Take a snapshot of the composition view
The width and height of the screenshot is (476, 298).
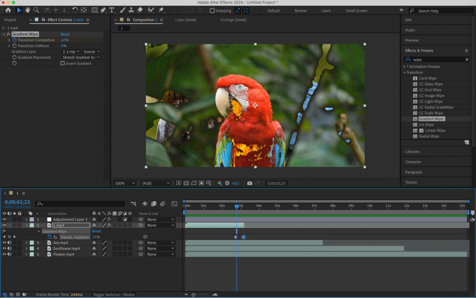tap(250, 183)
